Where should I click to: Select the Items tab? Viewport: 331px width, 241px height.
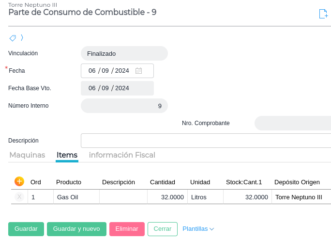[67, 155]
